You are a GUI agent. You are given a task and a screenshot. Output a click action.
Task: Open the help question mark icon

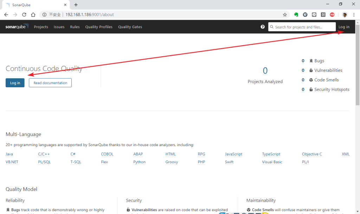(x=263, y=27)
